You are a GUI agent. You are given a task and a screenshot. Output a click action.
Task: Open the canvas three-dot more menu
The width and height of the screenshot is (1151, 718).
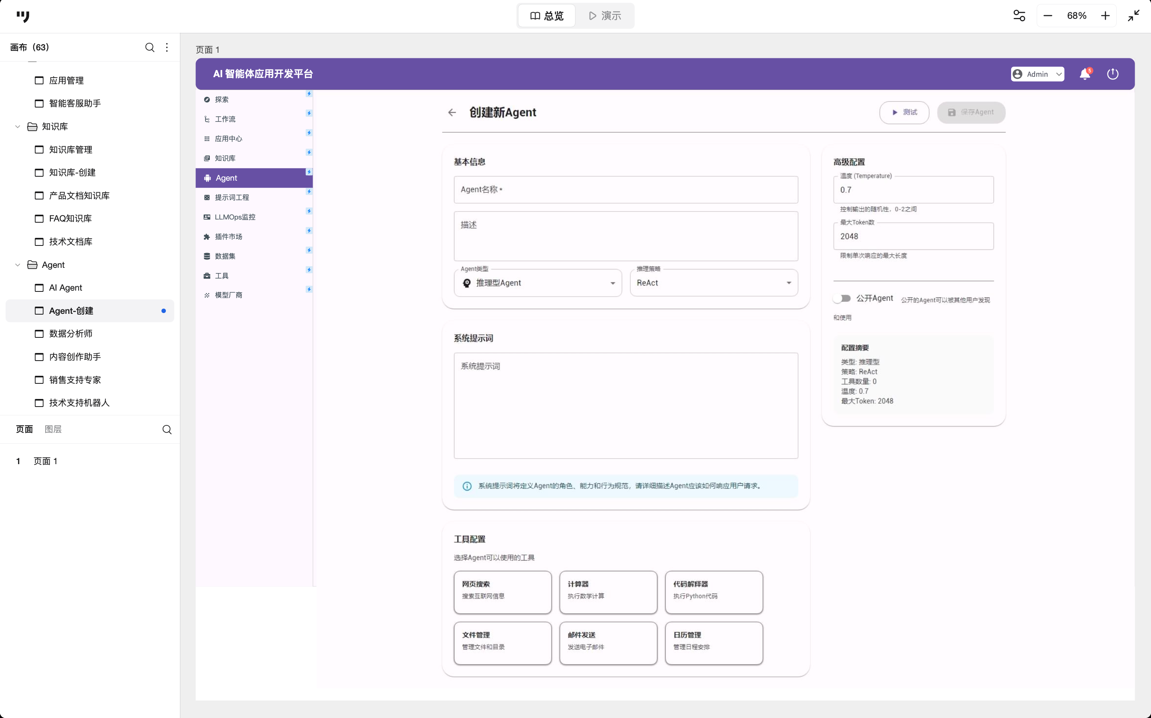[x=167, y=48]
